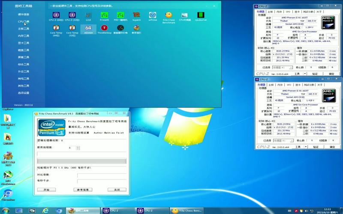Select 外设工具 category in sidebar

click(24, 71)
